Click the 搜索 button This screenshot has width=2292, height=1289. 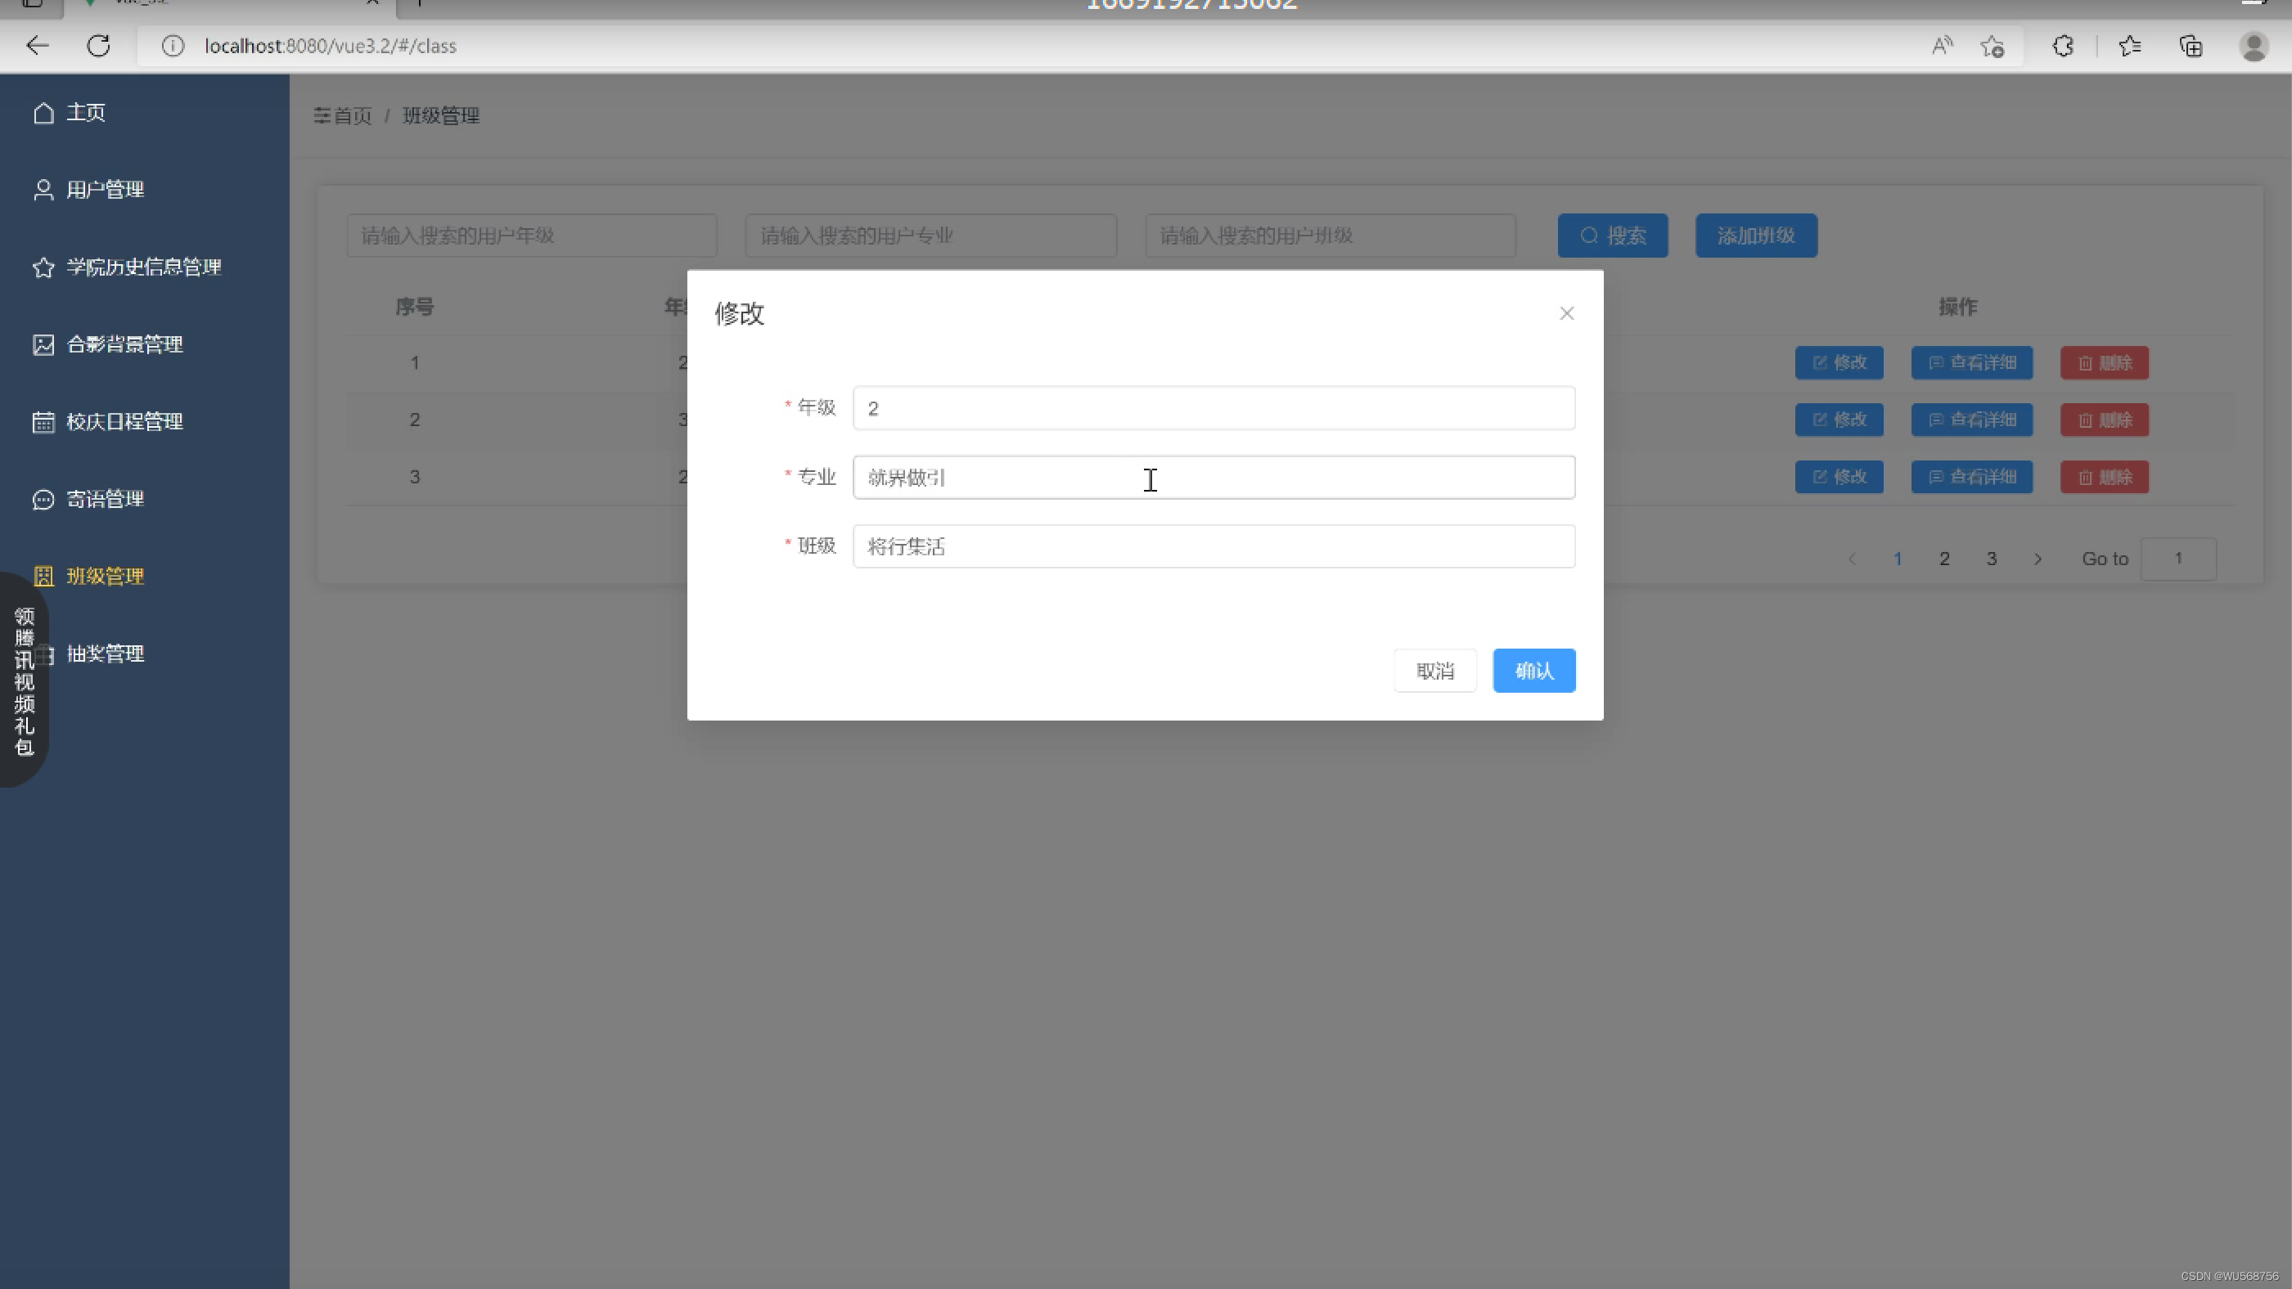[1612, 236]
